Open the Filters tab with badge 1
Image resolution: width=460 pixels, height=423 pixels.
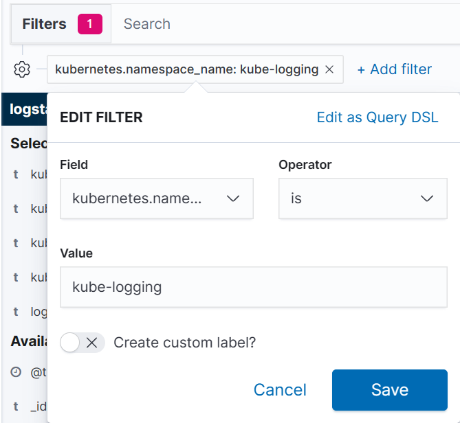pos(61,24)
